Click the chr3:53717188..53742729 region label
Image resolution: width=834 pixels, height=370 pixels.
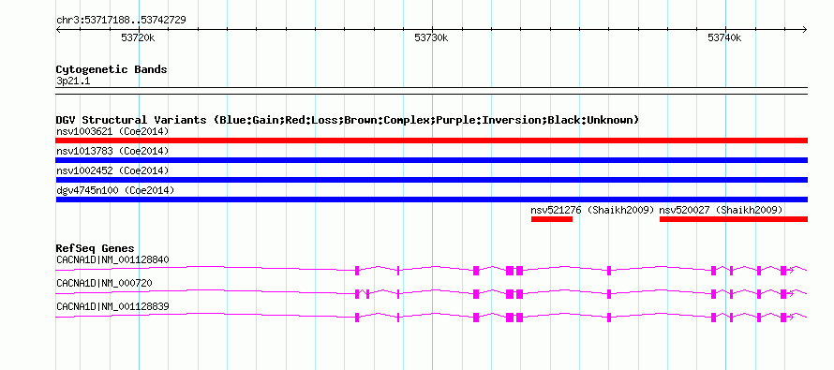click(121, 21)
